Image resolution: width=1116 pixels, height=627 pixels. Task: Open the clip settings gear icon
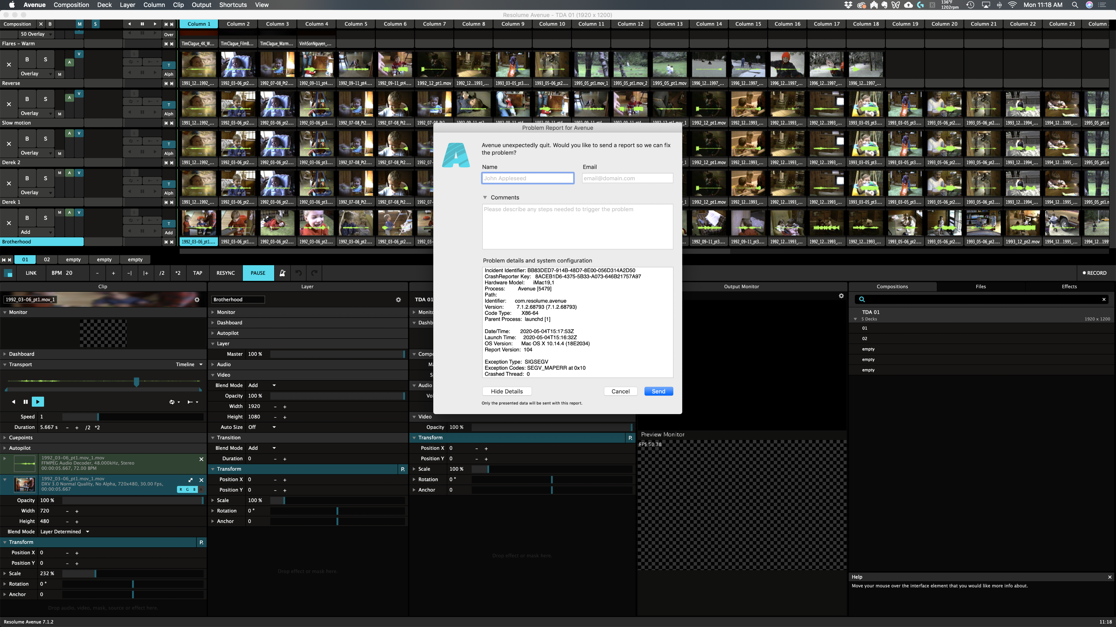pyautogui.click(x=197, y=300)
